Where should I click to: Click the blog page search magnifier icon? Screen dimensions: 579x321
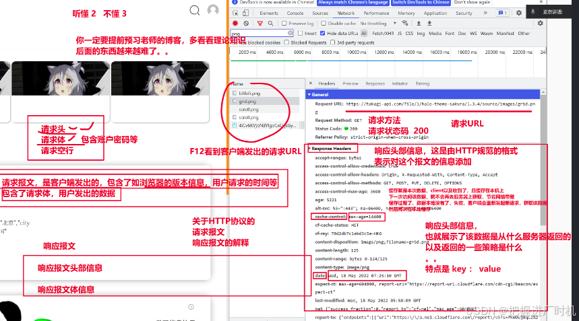(x=195, y=10)
